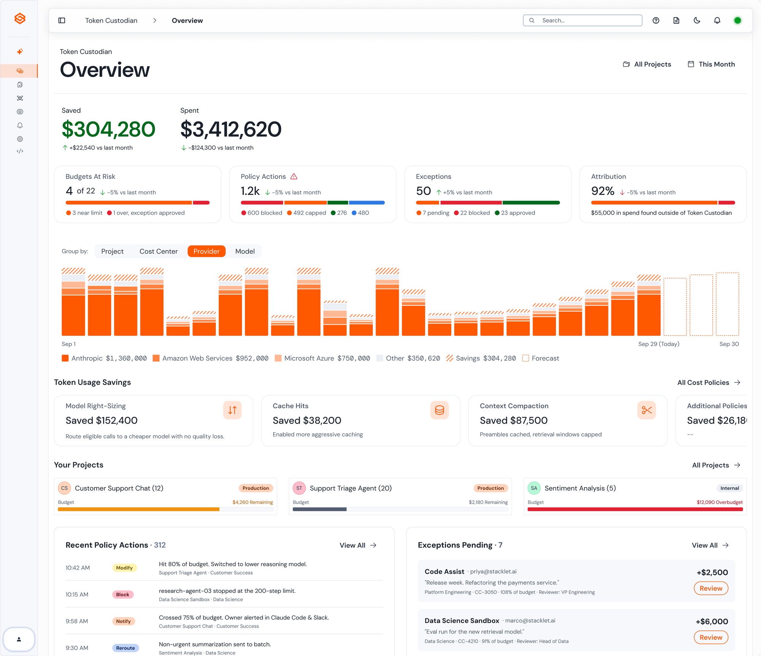Group chart by Provider
The width and height of the screenshot is (761, 656).
[207, 251]
